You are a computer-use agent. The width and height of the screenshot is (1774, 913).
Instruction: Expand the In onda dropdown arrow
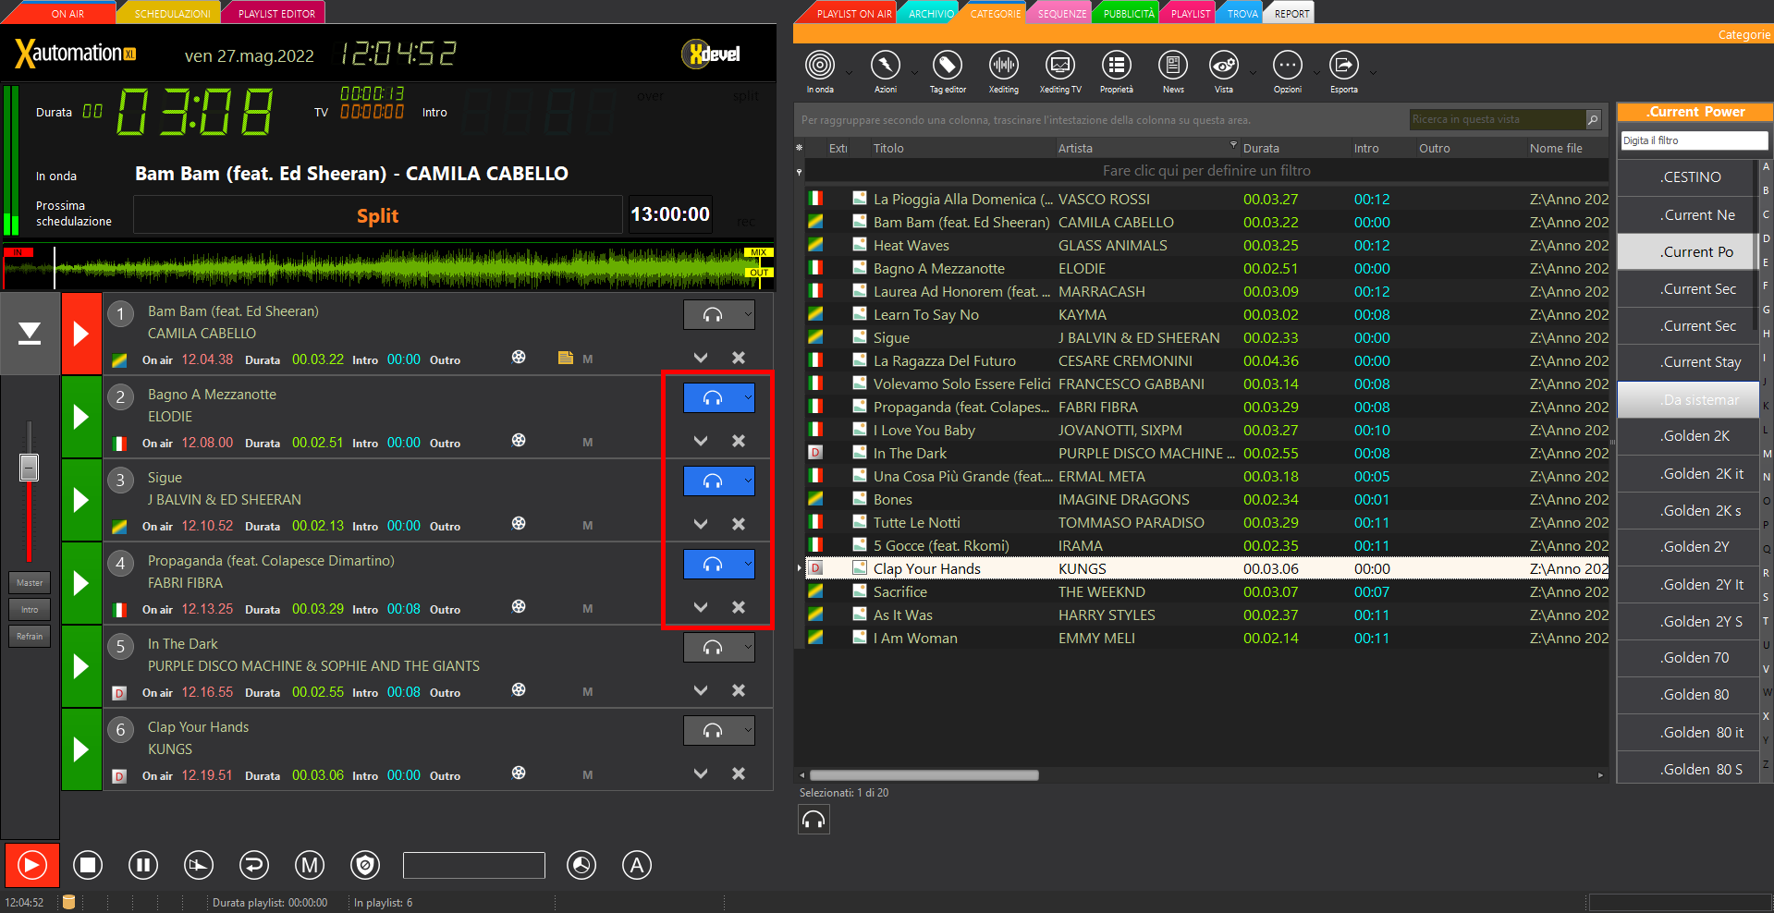848,72
